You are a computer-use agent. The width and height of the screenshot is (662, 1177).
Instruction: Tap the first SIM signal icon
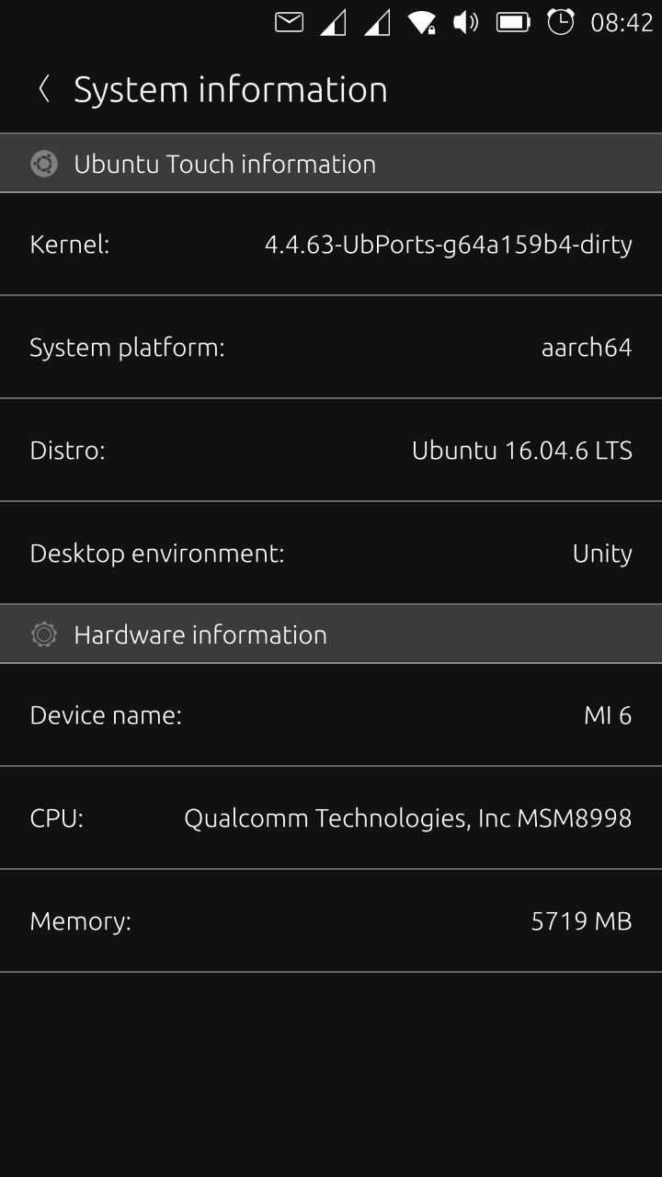[333, 22]
